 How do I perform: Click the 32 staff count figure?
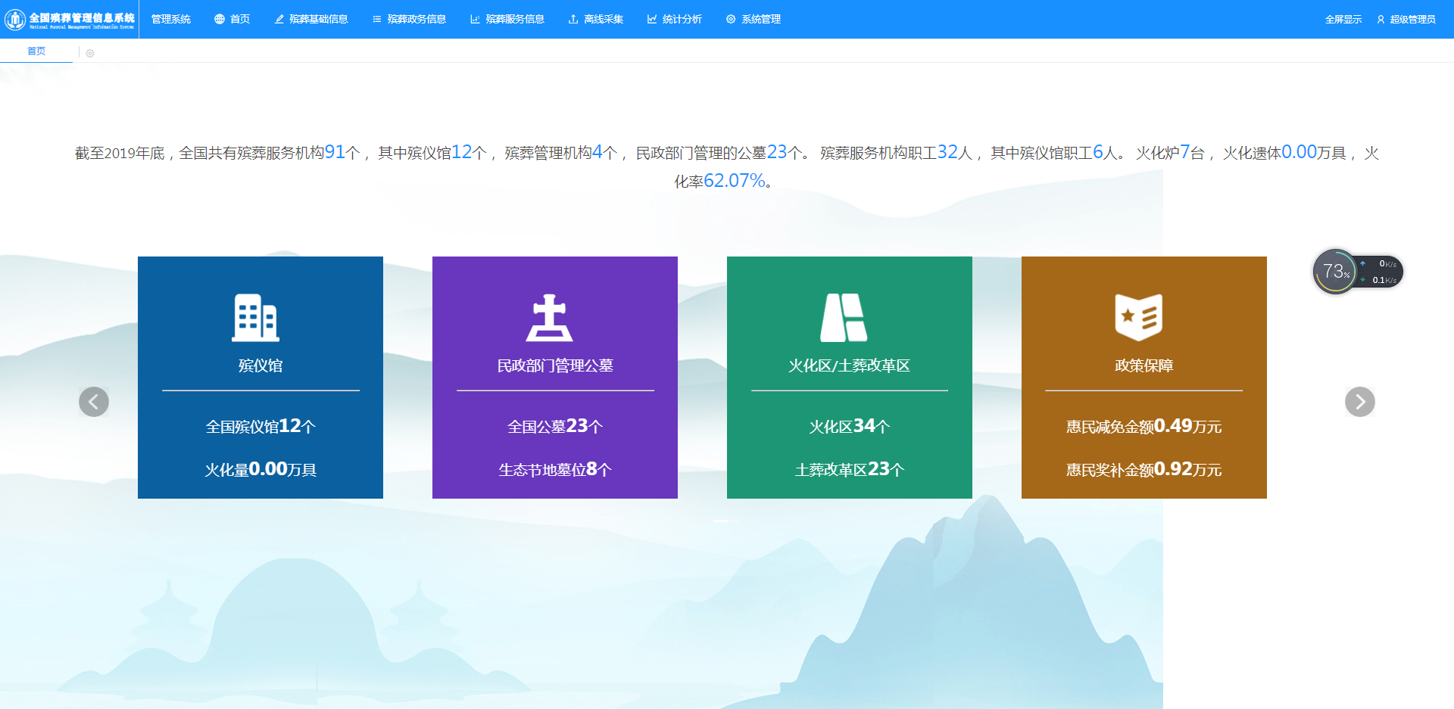pos(948,152)
